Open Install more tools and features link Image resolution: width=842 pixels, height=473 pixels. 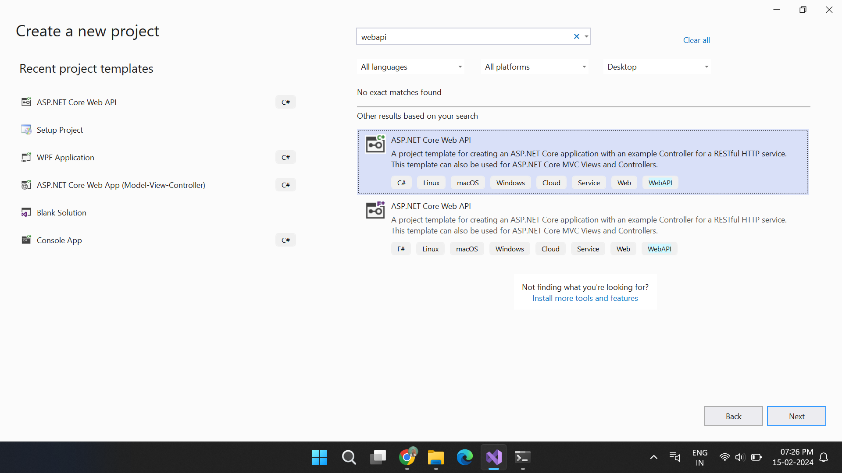coord(585,298)
